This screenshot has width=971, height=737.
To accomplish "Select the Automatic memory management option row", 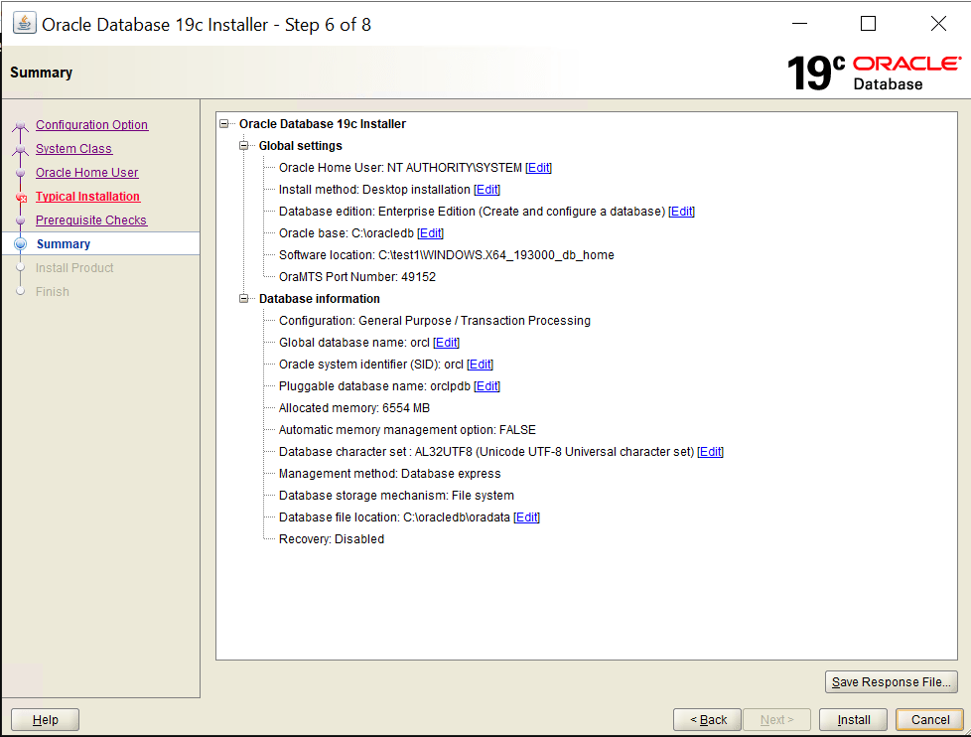I will pos(407,430).
